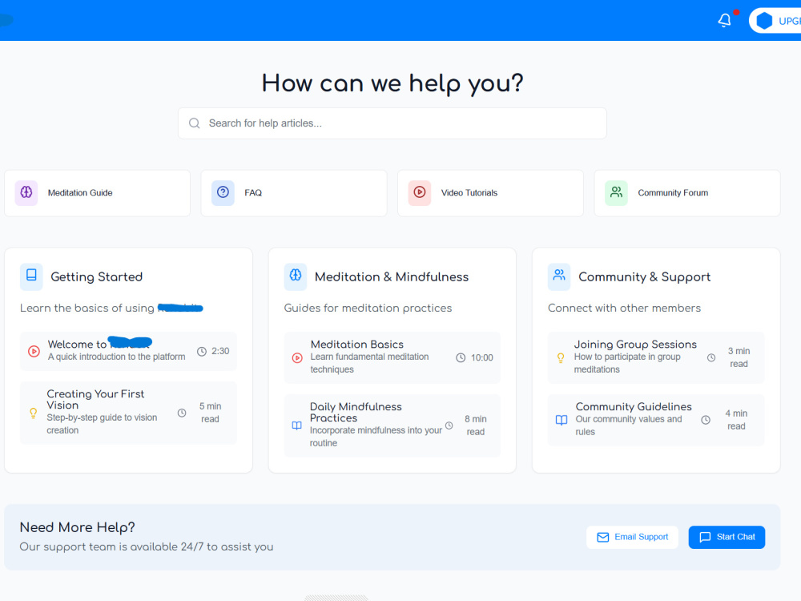Viewport: 801px width, 601px height.
Task: Click the Email Support button
Action: point(633,537)
